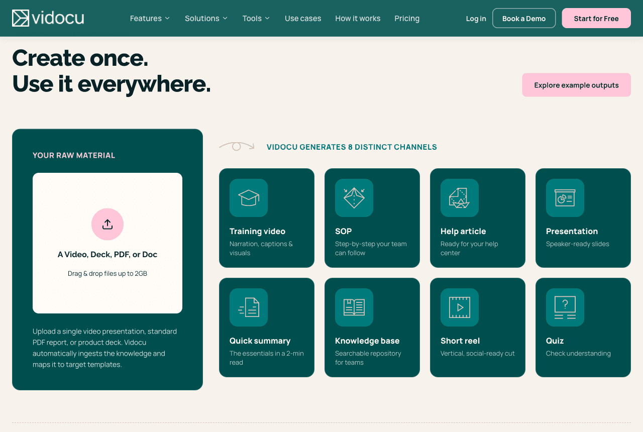
Task: Expand the Features dropdown menu
Action: point(150,18)
